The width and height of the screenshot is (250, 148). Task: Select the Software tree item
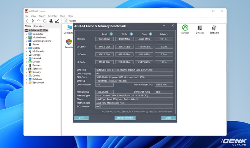[x=37, y=69]
